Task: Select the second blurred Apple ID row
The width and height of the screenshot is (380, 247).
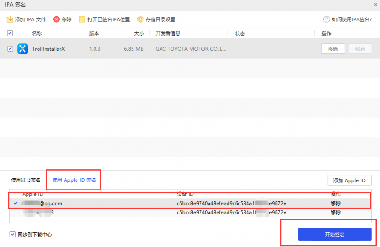Action: click(190, 213)
